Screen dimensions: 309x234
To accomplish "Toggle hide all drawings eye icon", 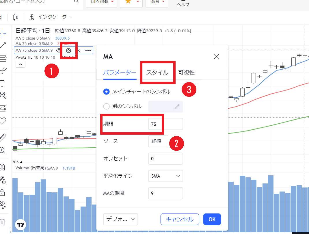I will 3,205.
